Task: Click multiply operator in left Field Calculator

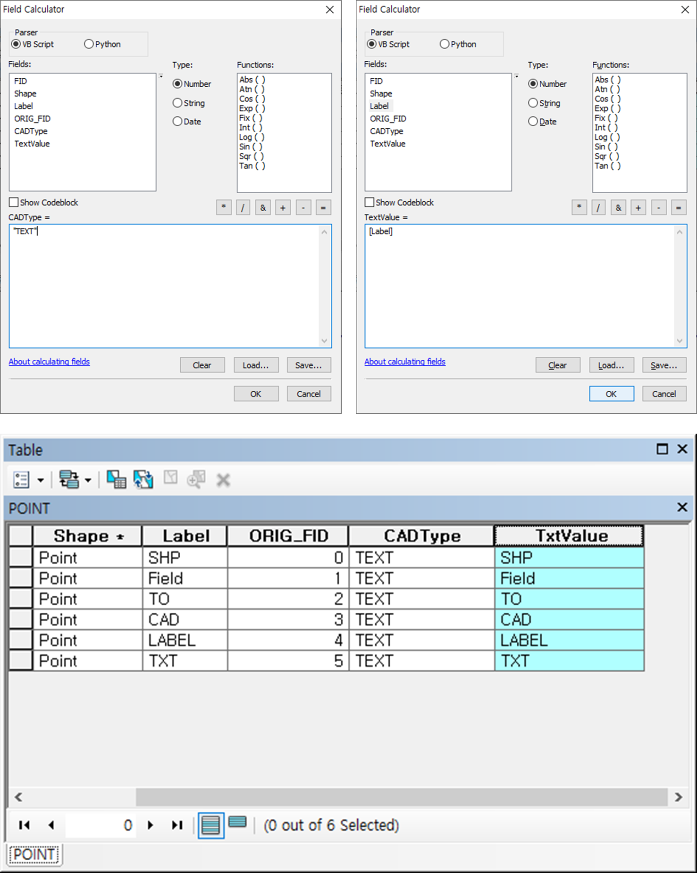Action: tap(224, 207)
